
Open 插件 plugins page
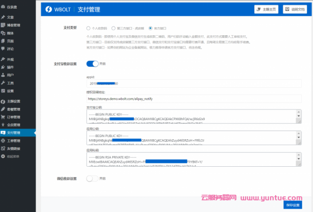point(10,67)
